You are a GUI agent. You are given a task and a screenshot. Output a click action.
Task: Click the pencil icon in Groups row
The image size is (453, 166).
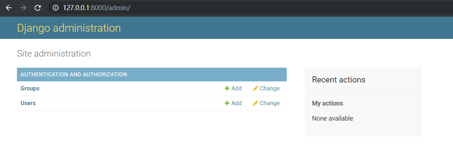255,88
